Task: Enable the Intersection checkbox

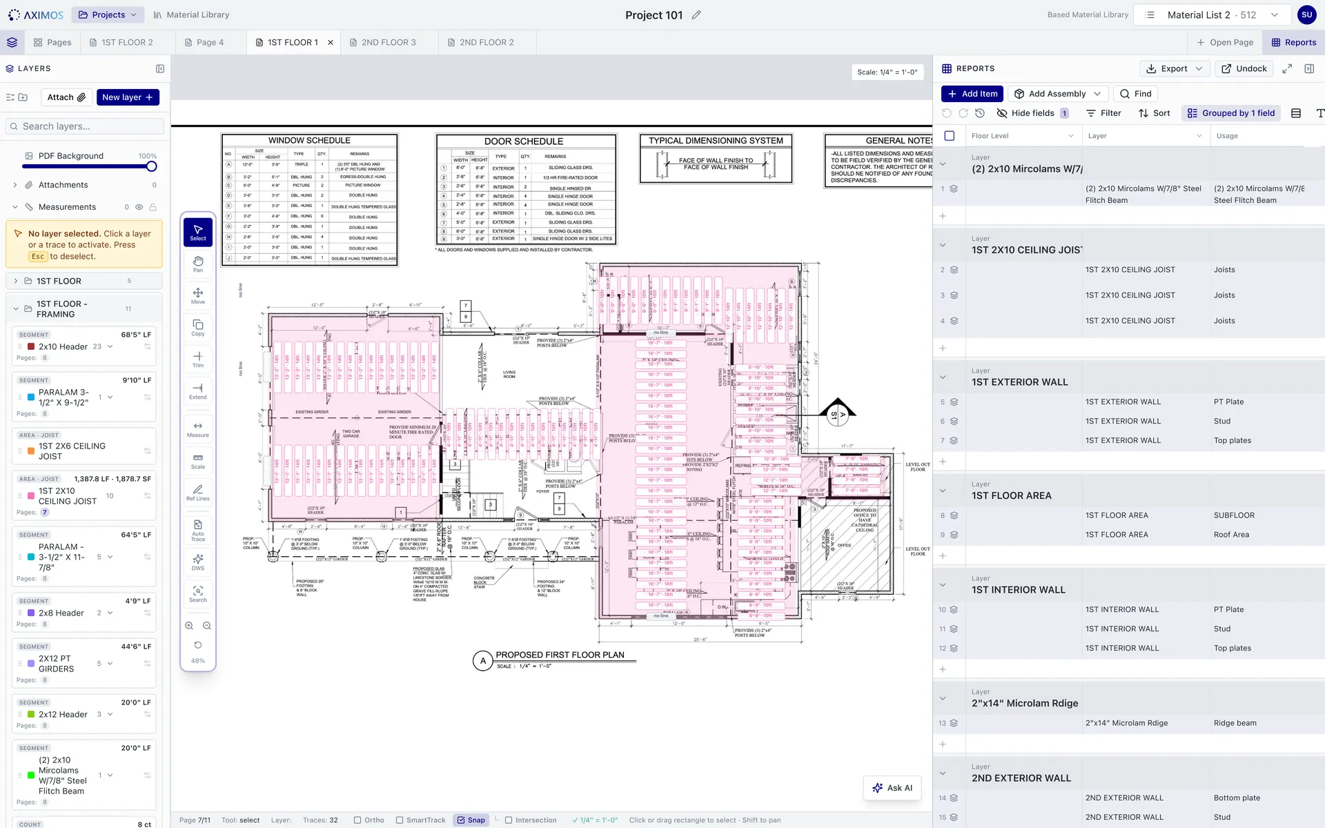Action: (530, 820)
